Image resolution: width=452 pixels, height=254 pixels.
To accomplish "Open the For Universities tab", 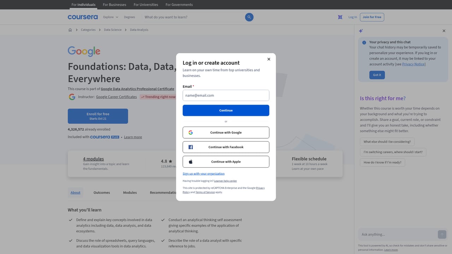I will coord(146,5).
